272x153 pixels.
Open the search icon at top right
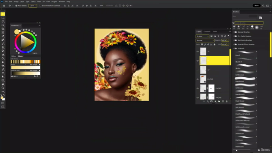(263, 6)
